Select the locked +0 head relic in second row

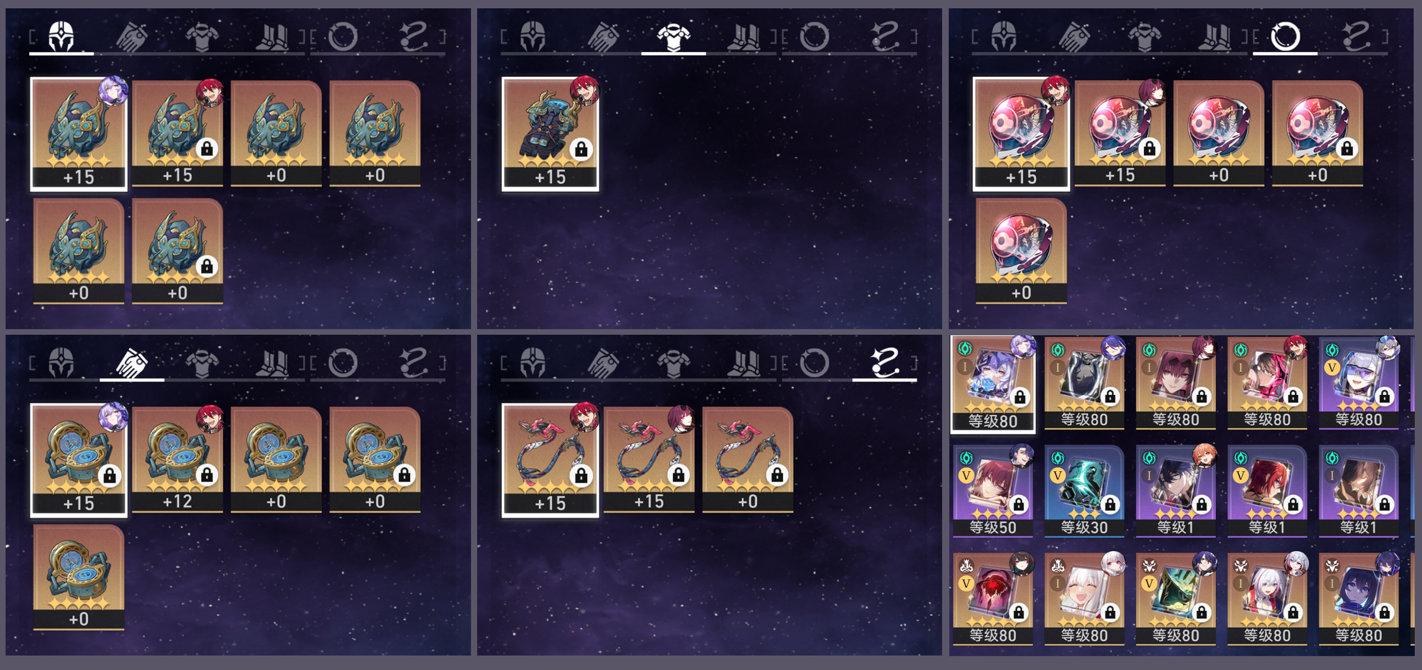coord(178,251)
